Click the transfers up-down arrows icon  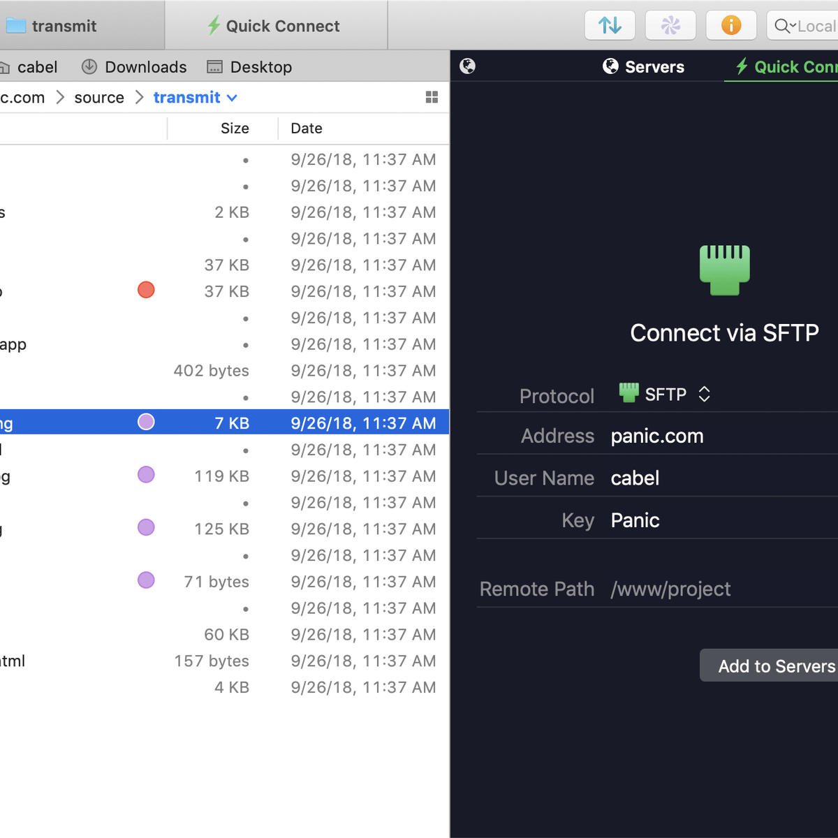pyautogui.click(x=610, y=26)
